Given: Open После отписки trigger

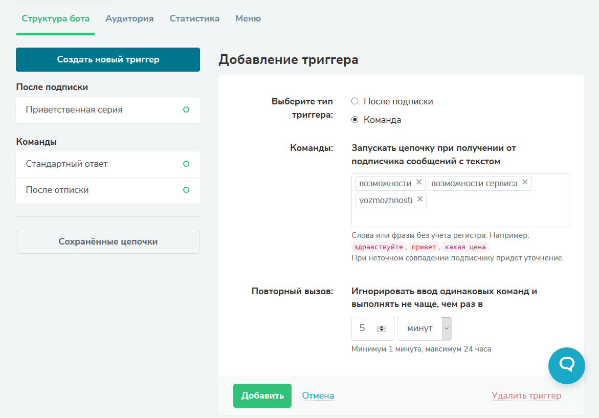Looking at the screenshot, I should click(x=108, y=190).
